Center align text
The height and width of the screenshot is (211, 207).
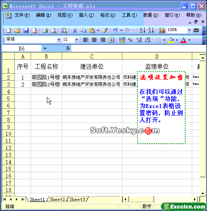(x=94, y=40)
